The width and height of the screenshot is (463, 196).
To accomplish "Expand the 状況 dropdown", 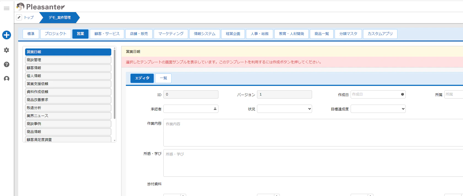I will (284, 109).
